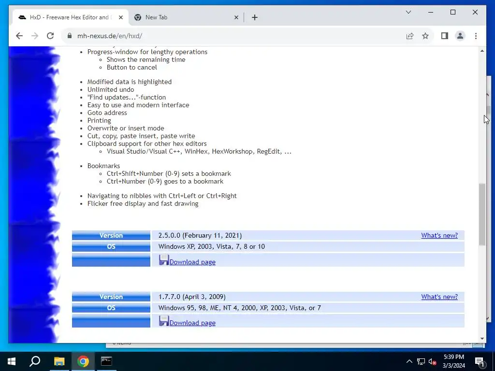The height and width of the screenshot is (371, 495).
Task: Open Download page link for version 1.7.7.0
Action: pos(192,323)
